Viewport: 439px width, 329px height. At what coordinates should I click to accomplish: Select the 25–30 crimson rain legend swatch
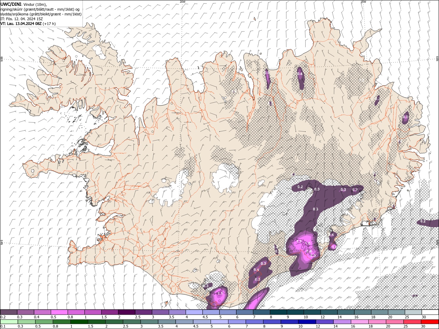(412, 322)
